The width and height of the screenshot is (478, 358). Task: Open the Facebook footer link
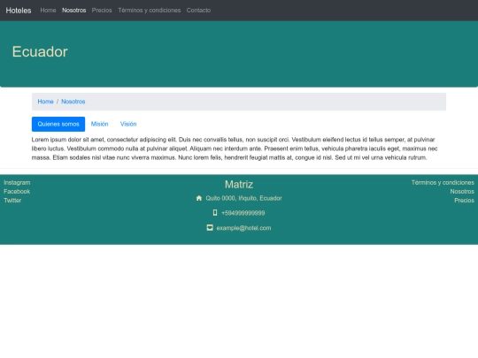click(x=17, y=192)
